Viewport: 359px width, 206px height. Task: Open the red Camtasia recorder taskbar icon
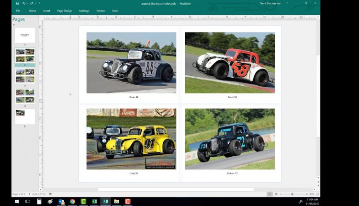point(127,201)
